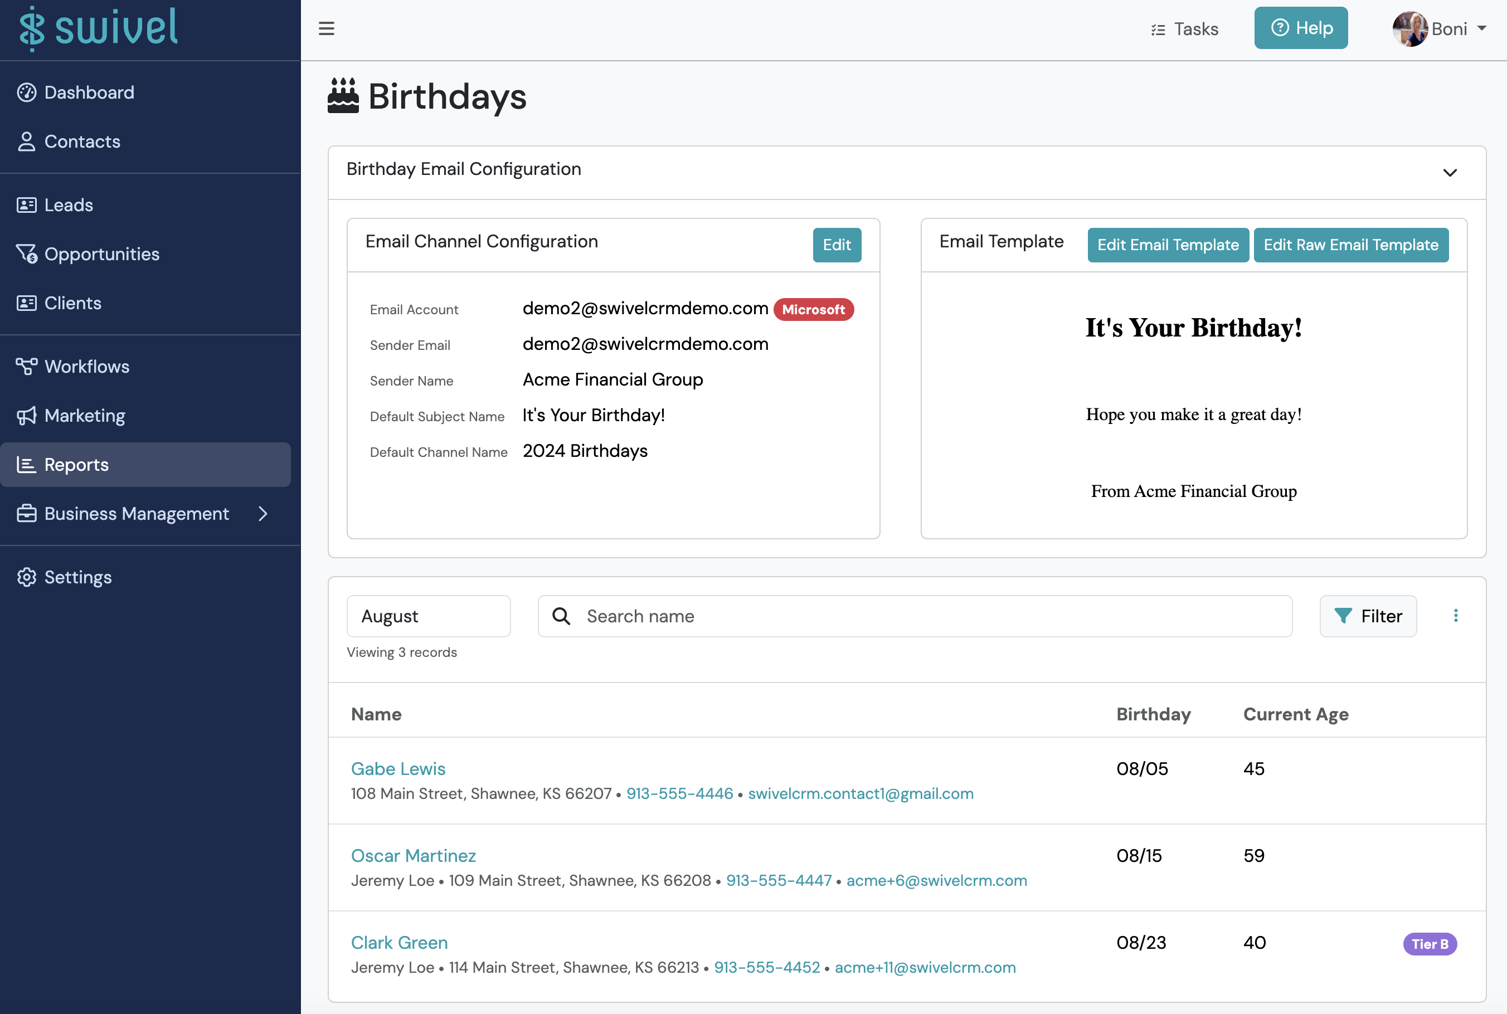The image size is (1507, 1014).
Task: Click the Current Age column header
Action: tap(1296, 715)
